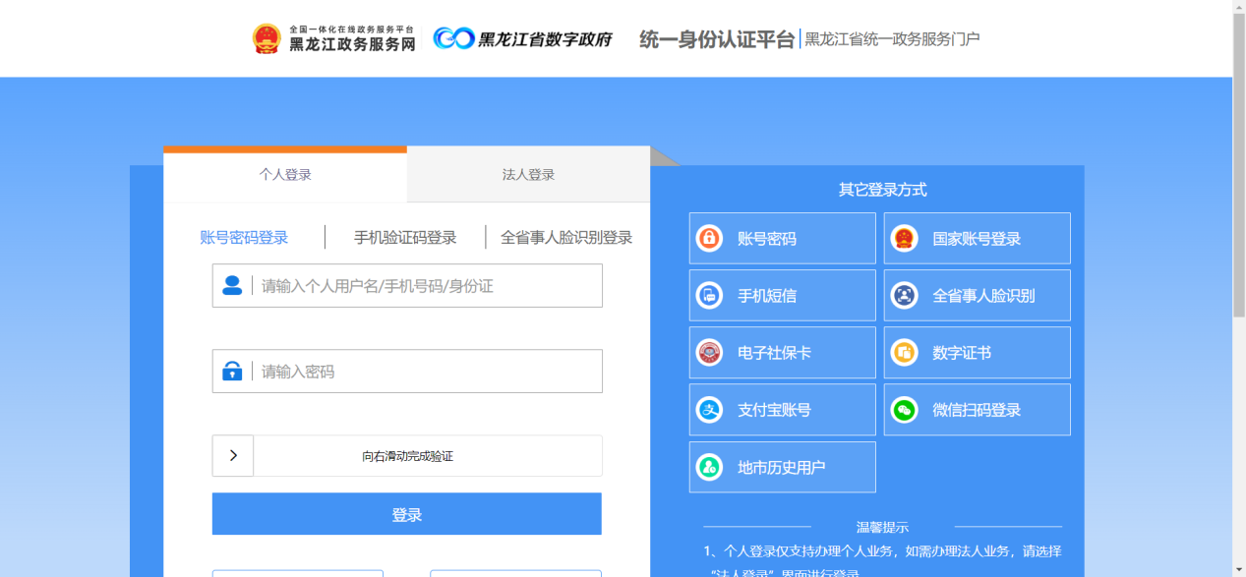Select 手机验证码登录 login method

pyautogui.click(x=405, y=238)
